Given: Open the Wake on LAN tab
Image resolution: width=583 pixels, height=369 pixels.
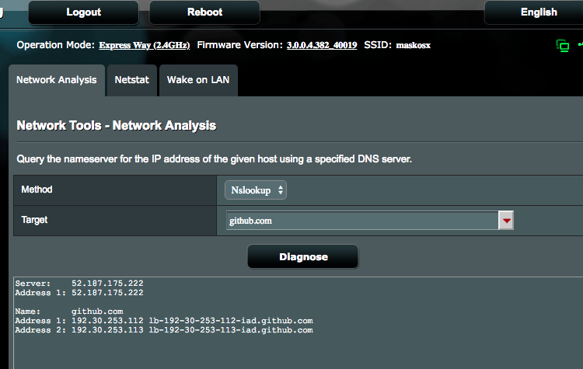Looking at the screenshot, I should tap(198, 80).
